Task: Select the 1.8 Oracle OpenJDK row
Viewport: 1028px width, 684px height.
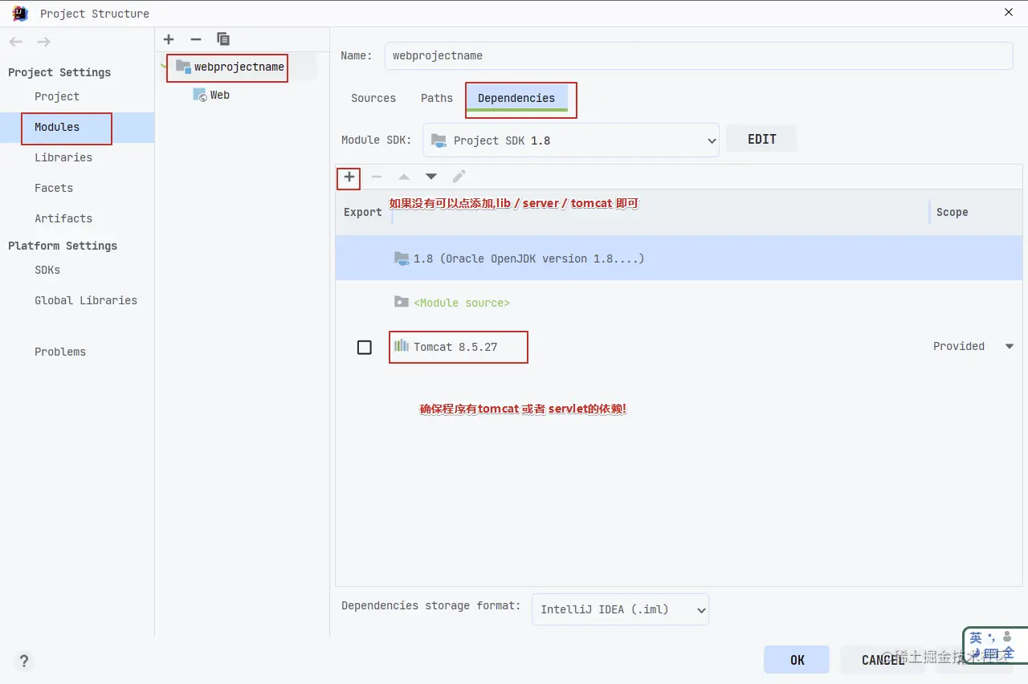Action: point(679,259)
